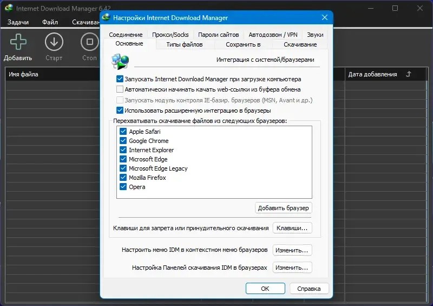Disable launching IDM at computer startup

[x=120, y=79]
